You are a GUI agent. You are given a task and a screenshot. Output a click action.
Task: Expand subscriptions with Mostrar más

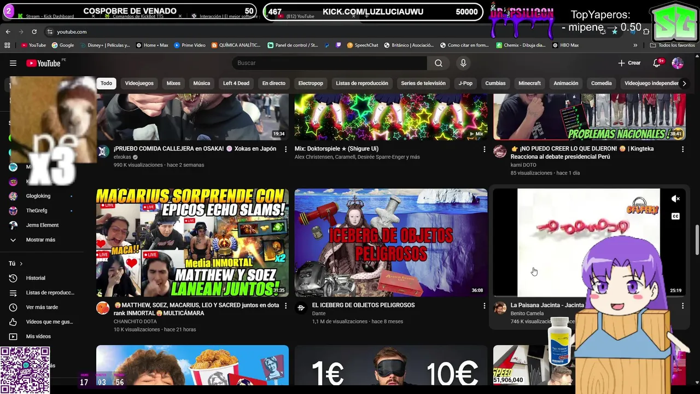pyautogui.click(x=40, y=240)
